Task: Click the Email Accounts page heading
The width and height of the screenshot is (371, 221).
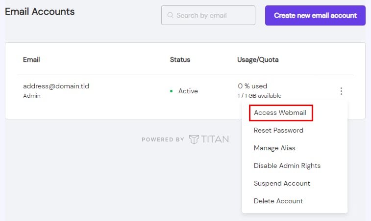Action: point(40,11)
